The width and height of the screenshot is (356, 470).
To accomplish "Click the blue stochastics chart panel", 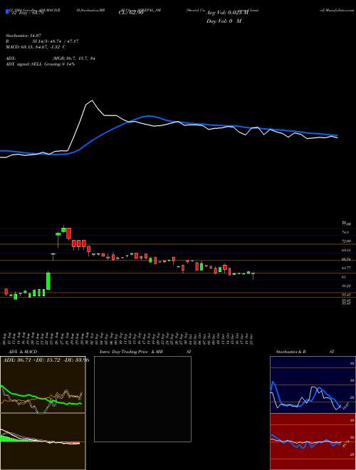I will [313, 385].
